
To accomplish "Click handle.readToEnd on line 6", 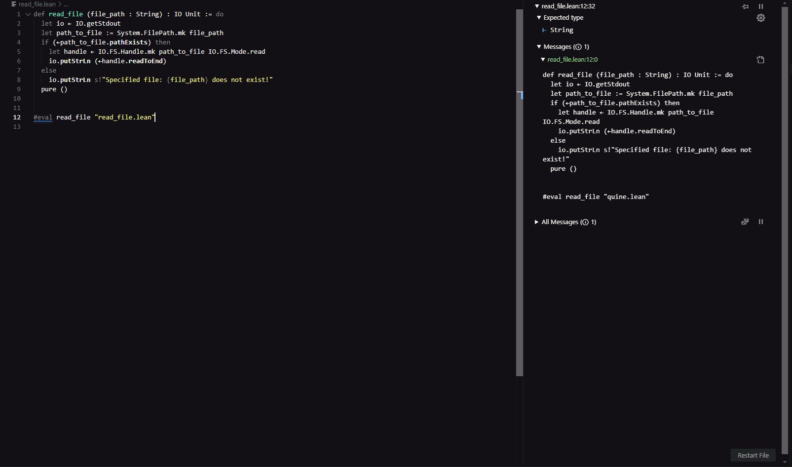I will [x=132, y=61].
